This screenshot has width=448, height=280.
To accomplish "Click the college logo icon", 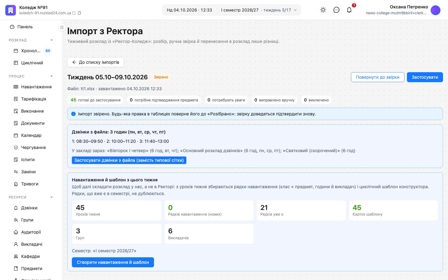I will (11, 10).
